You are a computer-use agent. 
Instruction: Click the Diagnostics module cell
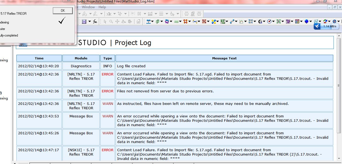81,66
